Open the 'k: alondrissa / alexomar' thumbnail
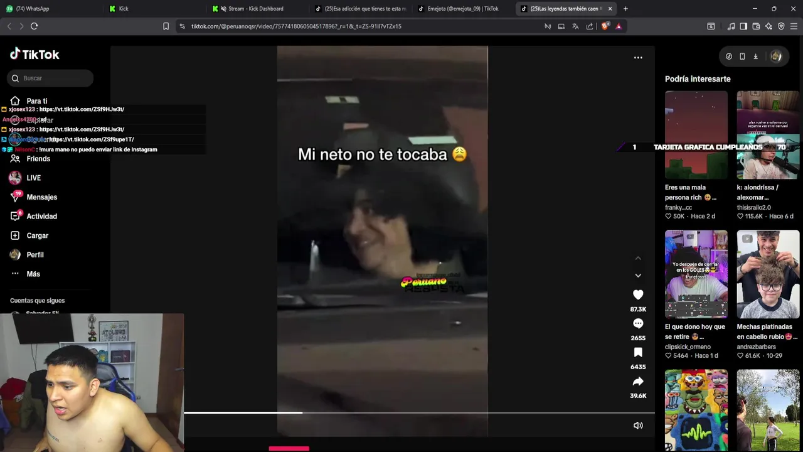The image size is (803, 452). [768, 135]
